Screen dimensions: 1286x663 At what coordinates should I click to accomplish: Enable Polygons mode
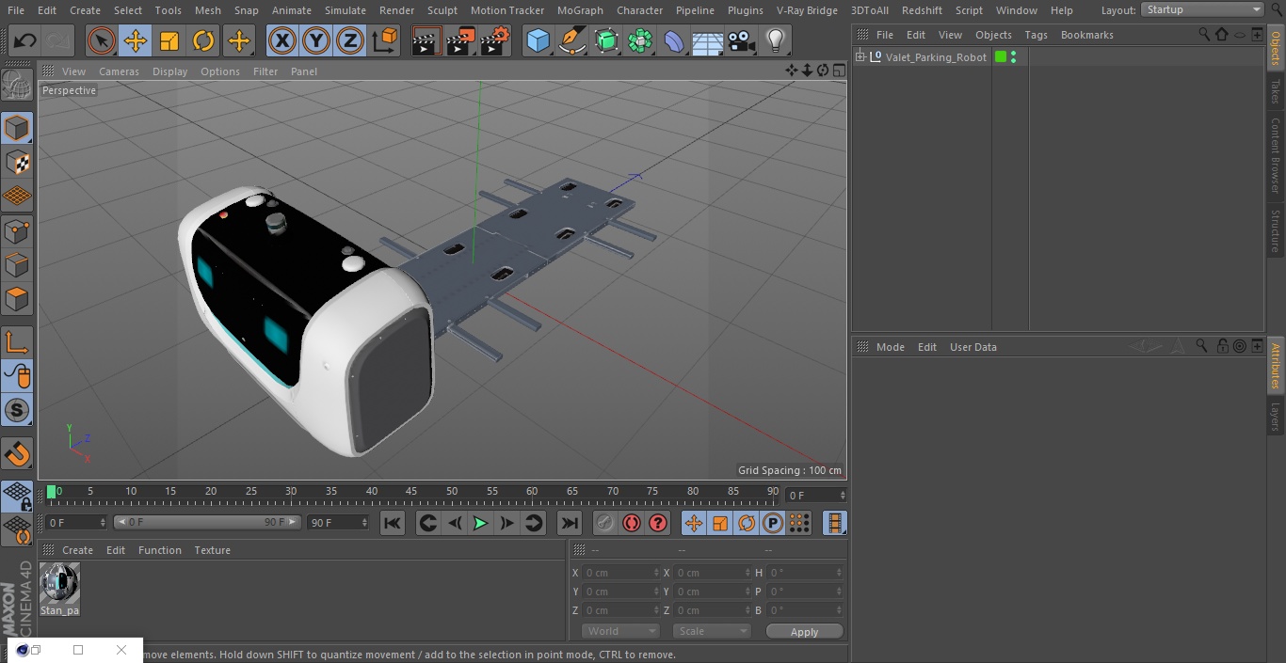[x=18, y=299]
